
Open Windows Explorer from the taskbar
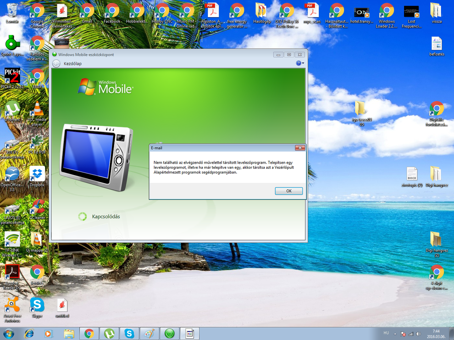(x=69, y=334)
